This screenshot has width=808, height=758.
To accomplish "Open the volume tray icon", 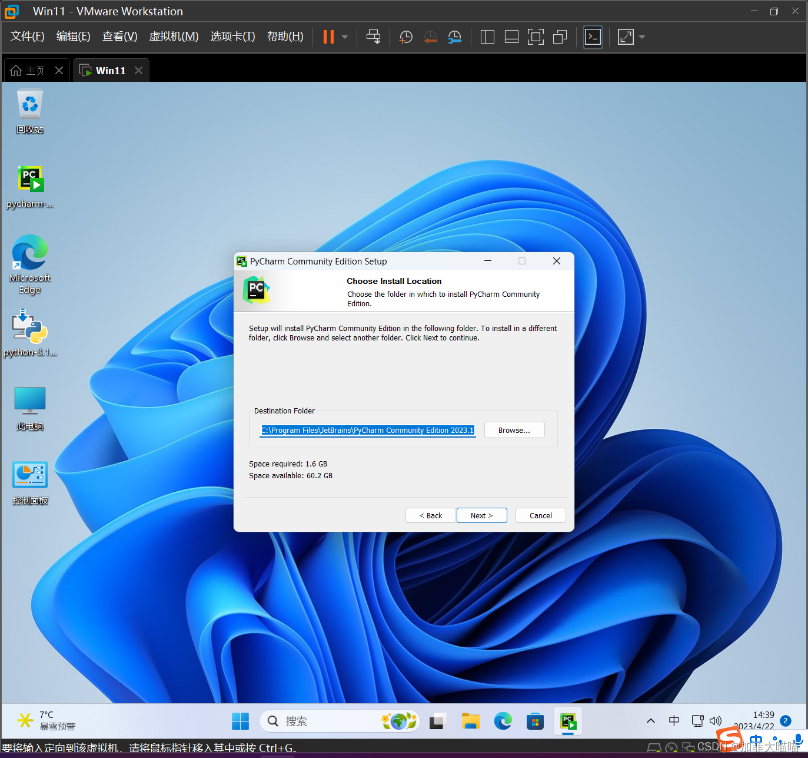I will [716, 721].
